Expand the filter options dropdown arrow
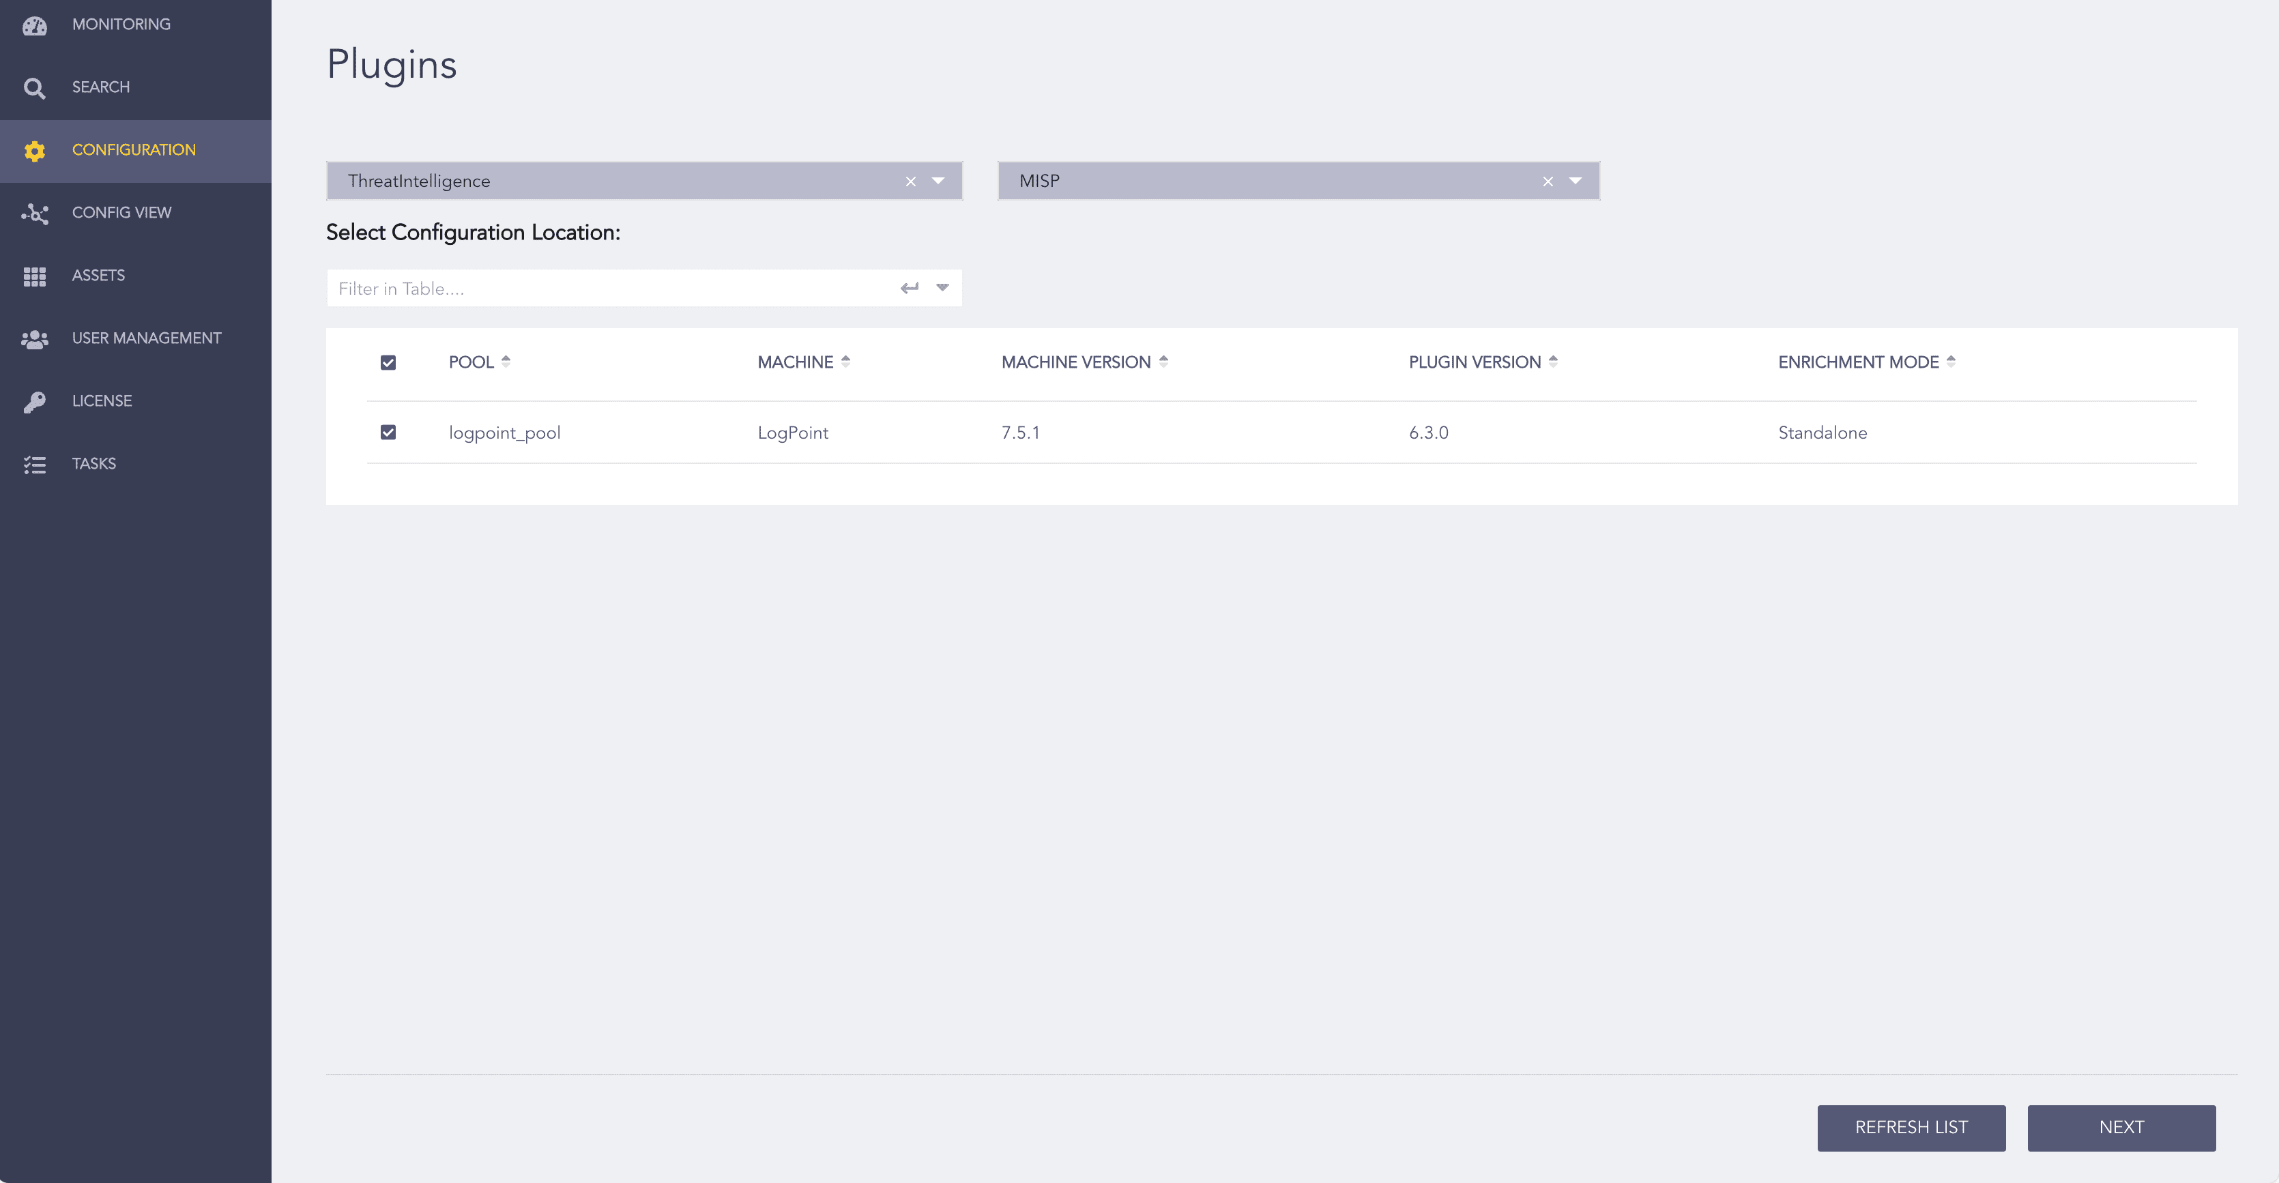Screen dimensions: 2279x1183 [x=942, y=288]
